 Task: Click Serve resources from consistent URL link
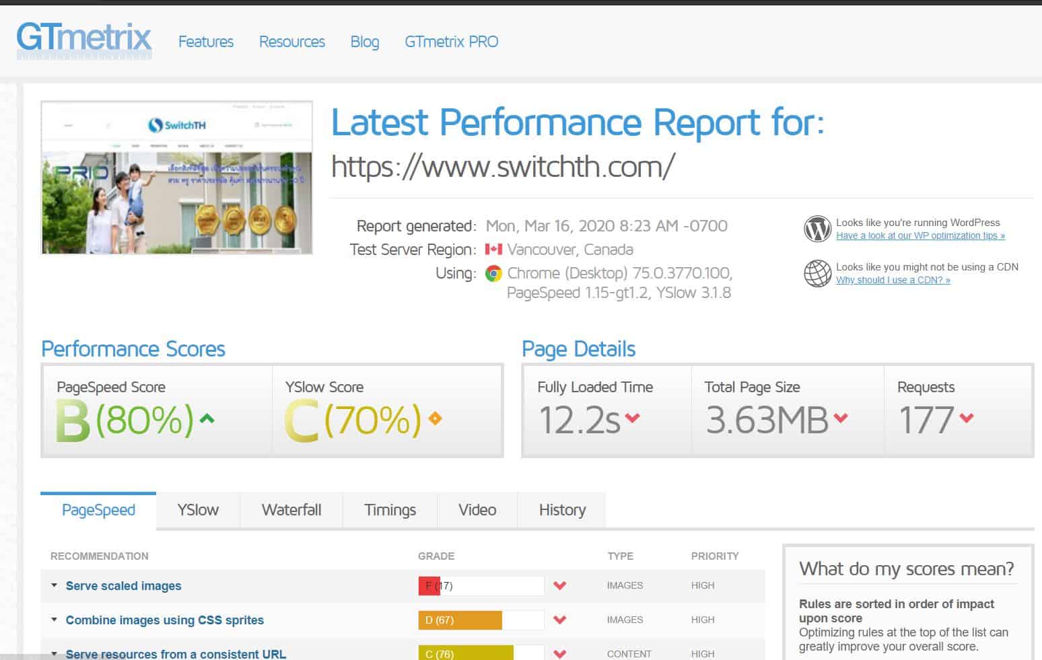pyautogui.click(x=176, y=654)
